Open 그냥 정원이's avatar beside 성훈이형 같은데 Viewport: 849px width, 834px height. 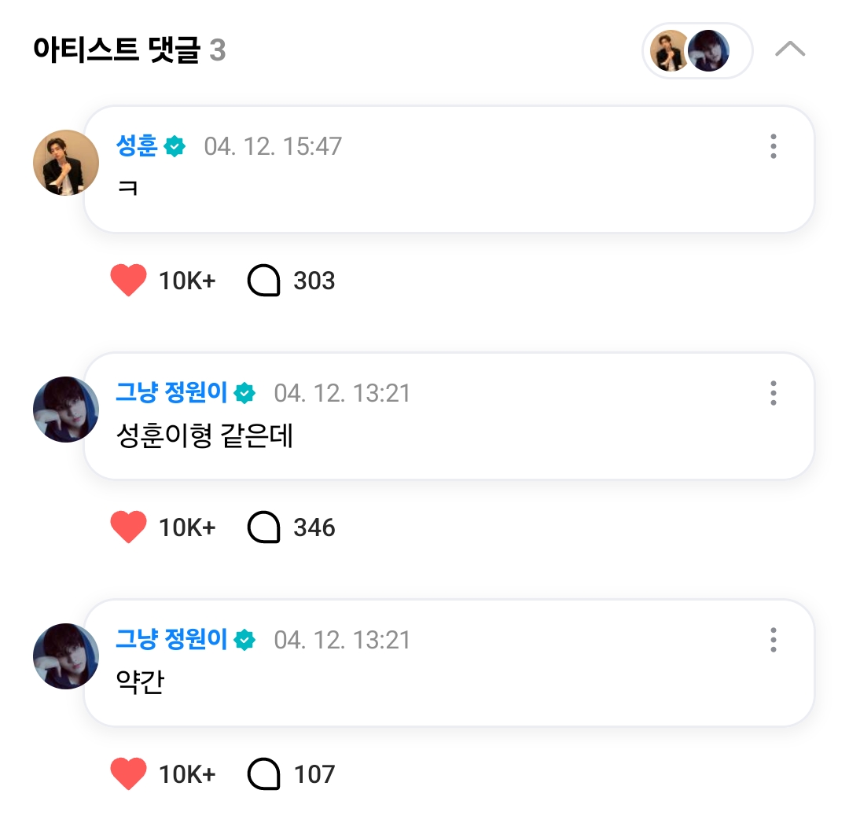(66, 410)
